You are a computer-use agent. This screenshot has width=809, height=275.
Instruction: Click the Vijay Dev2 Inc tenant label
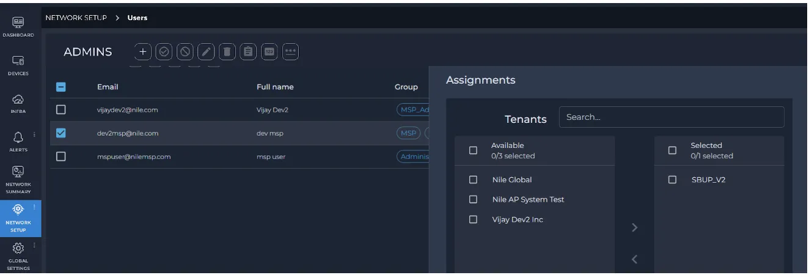(x=518, y=219)
